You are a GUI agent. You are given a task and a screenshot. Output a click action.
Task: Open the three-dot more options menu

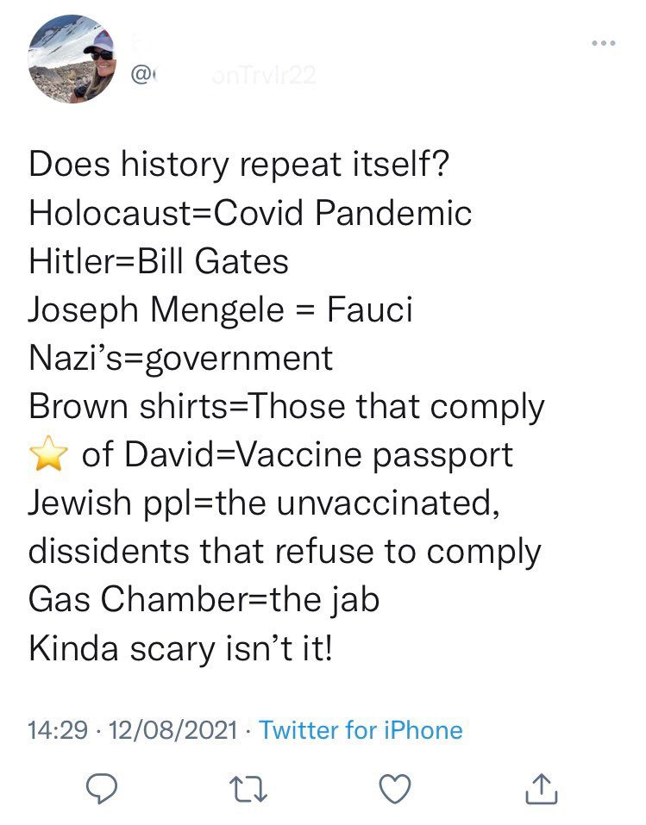[x=602, y=41]
